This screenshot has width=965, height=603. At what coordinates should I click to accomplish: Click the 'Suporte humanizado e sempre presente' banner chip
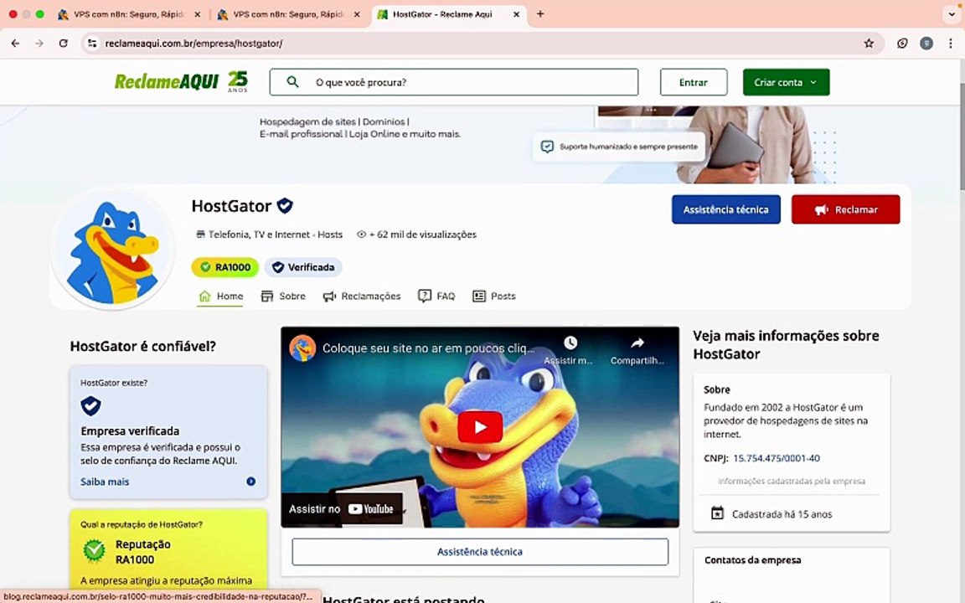click(619, 147)
